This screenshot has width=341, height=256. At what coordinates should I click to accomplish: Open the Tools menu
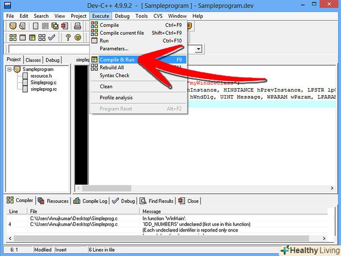[141, 16]
